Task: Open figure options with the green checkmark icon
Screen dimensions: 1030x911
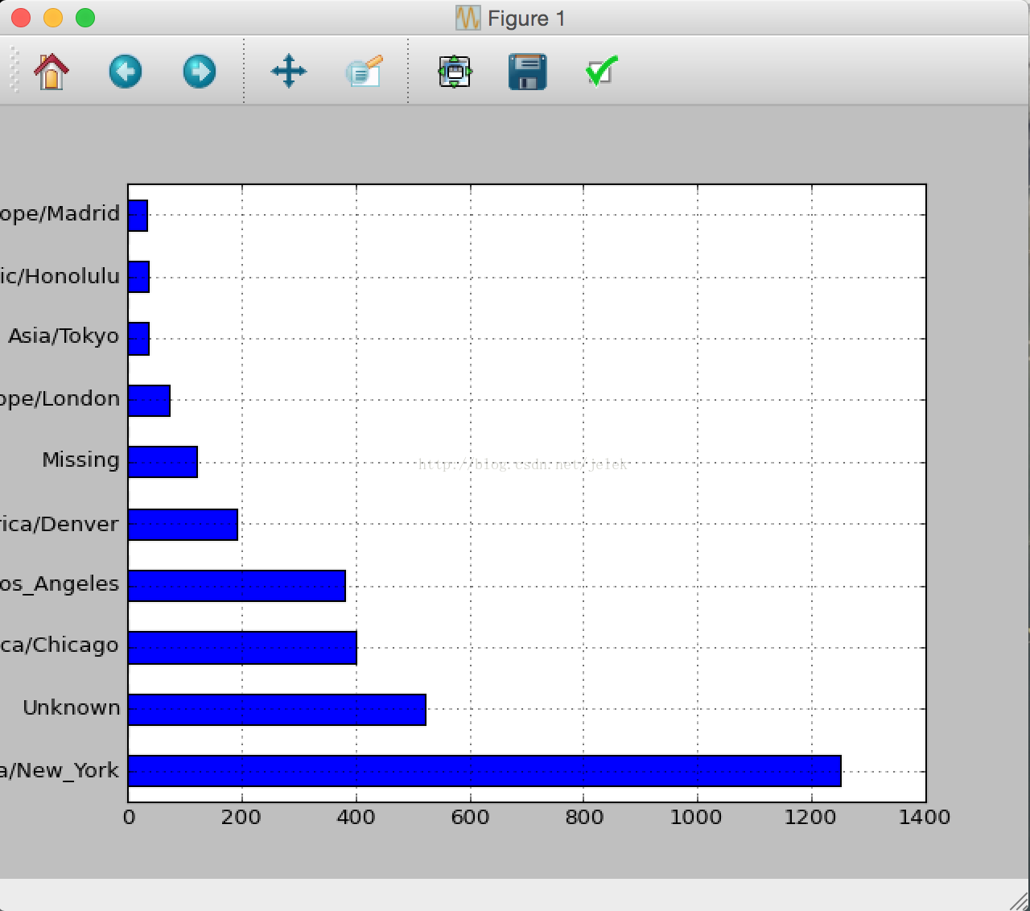Action: pos(602,72)
